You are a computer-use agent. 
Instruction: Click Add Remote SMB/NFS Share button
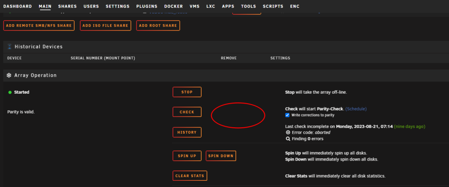pyautogui.click(x=39, y=26)
